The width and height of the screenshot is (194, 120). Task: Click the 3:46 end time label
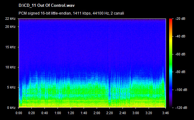pos(165,113)
